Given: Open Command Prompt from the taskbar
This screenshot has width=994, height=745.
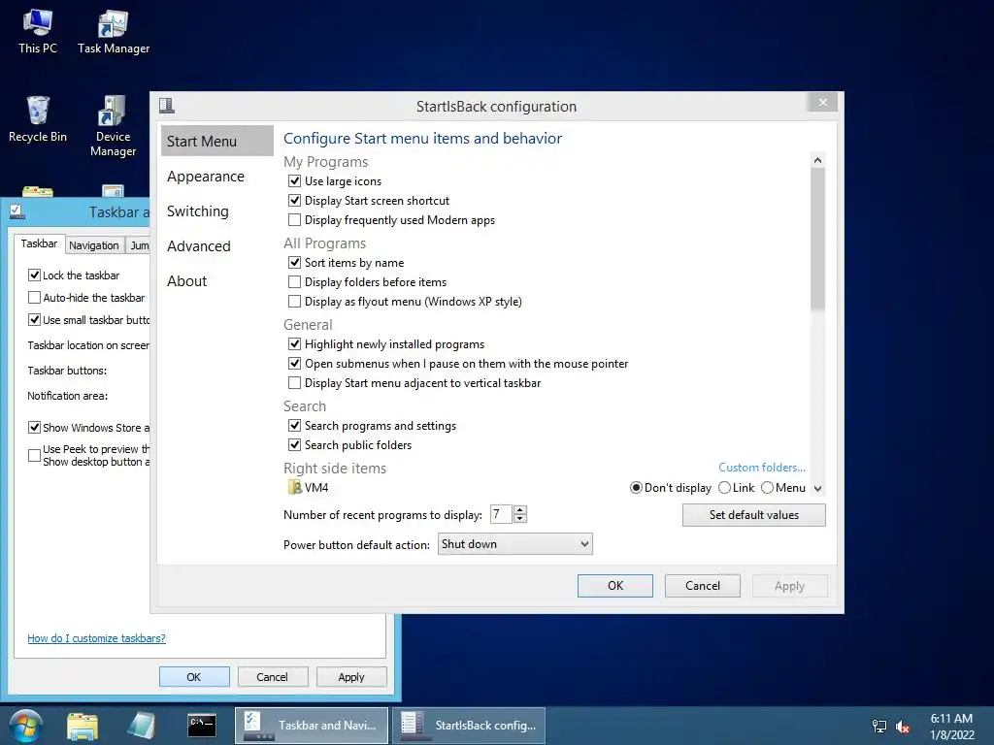Looking at the screenshot, I should (202, 726).
